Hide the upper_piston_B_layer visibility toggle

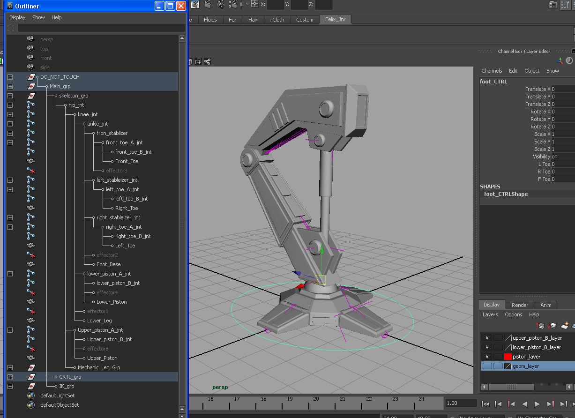pyautogui.click(x=487, y=338)
